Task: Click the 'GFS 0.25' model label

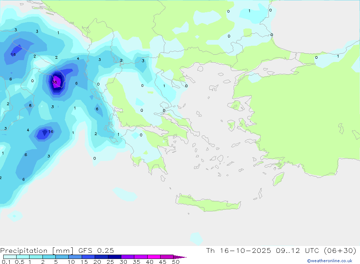Action: [96, 250]
